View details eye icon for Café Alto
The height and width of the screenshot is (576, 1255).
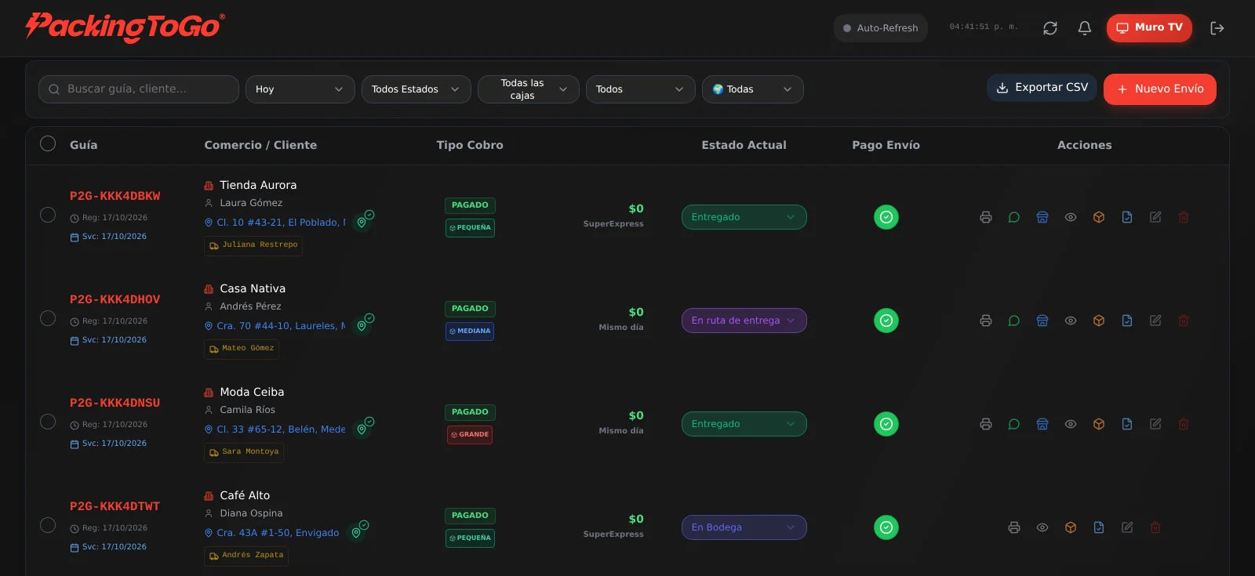click(1042, 527)
